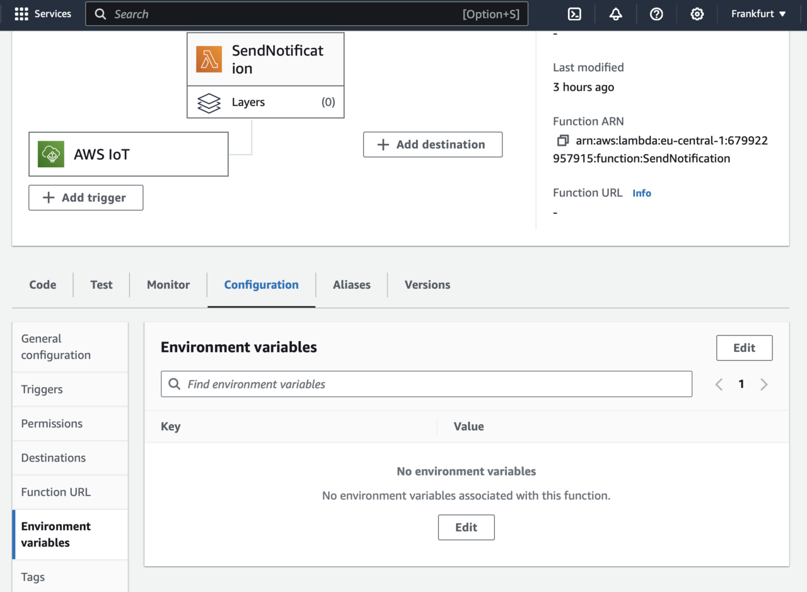Image resolution: width=807 pixels, height=592 pixels.
Task: Click the AWS IoT trigger icon
Action: pyautogui.click(x=51, y=154)
